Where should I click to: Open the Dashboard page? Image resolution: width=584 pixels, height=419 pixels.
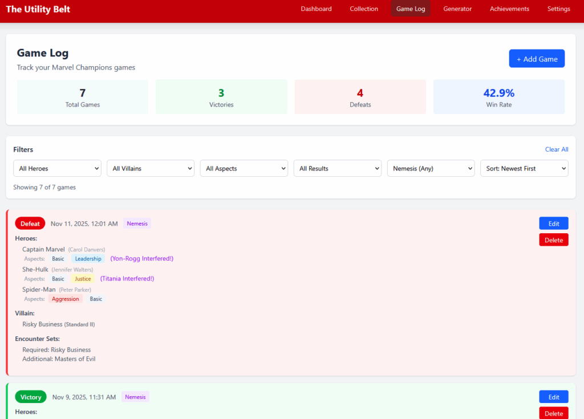pyautogui.click(x=316, y=9)
